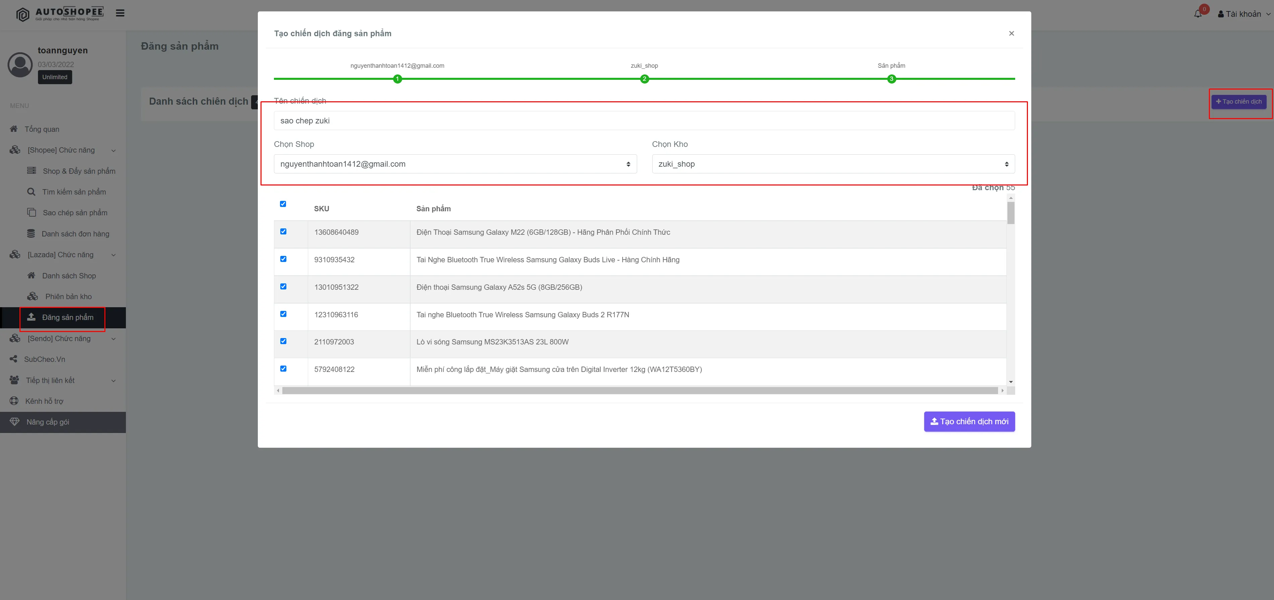1274x600 pixels.
Task: Click lifebuoy icon beside Kênh hỗ trợ
Action: tap(14, 401)
